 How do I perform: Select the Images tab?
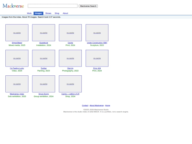[x=38, y=13]
